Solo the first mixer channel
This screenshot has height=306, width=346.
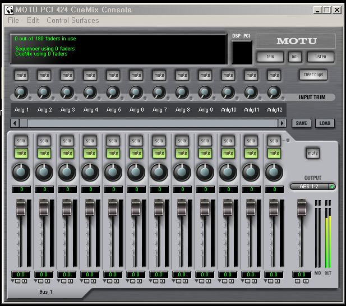(21, 141)
